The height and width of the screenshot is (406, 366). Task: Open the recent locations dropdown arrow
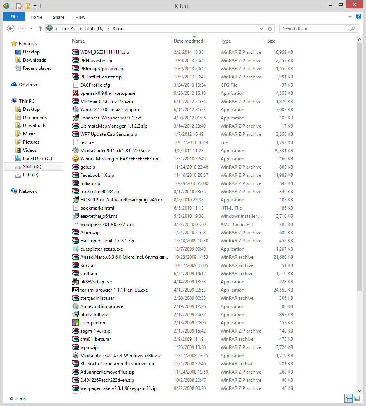pyautogui.click(x=31, y=28)
